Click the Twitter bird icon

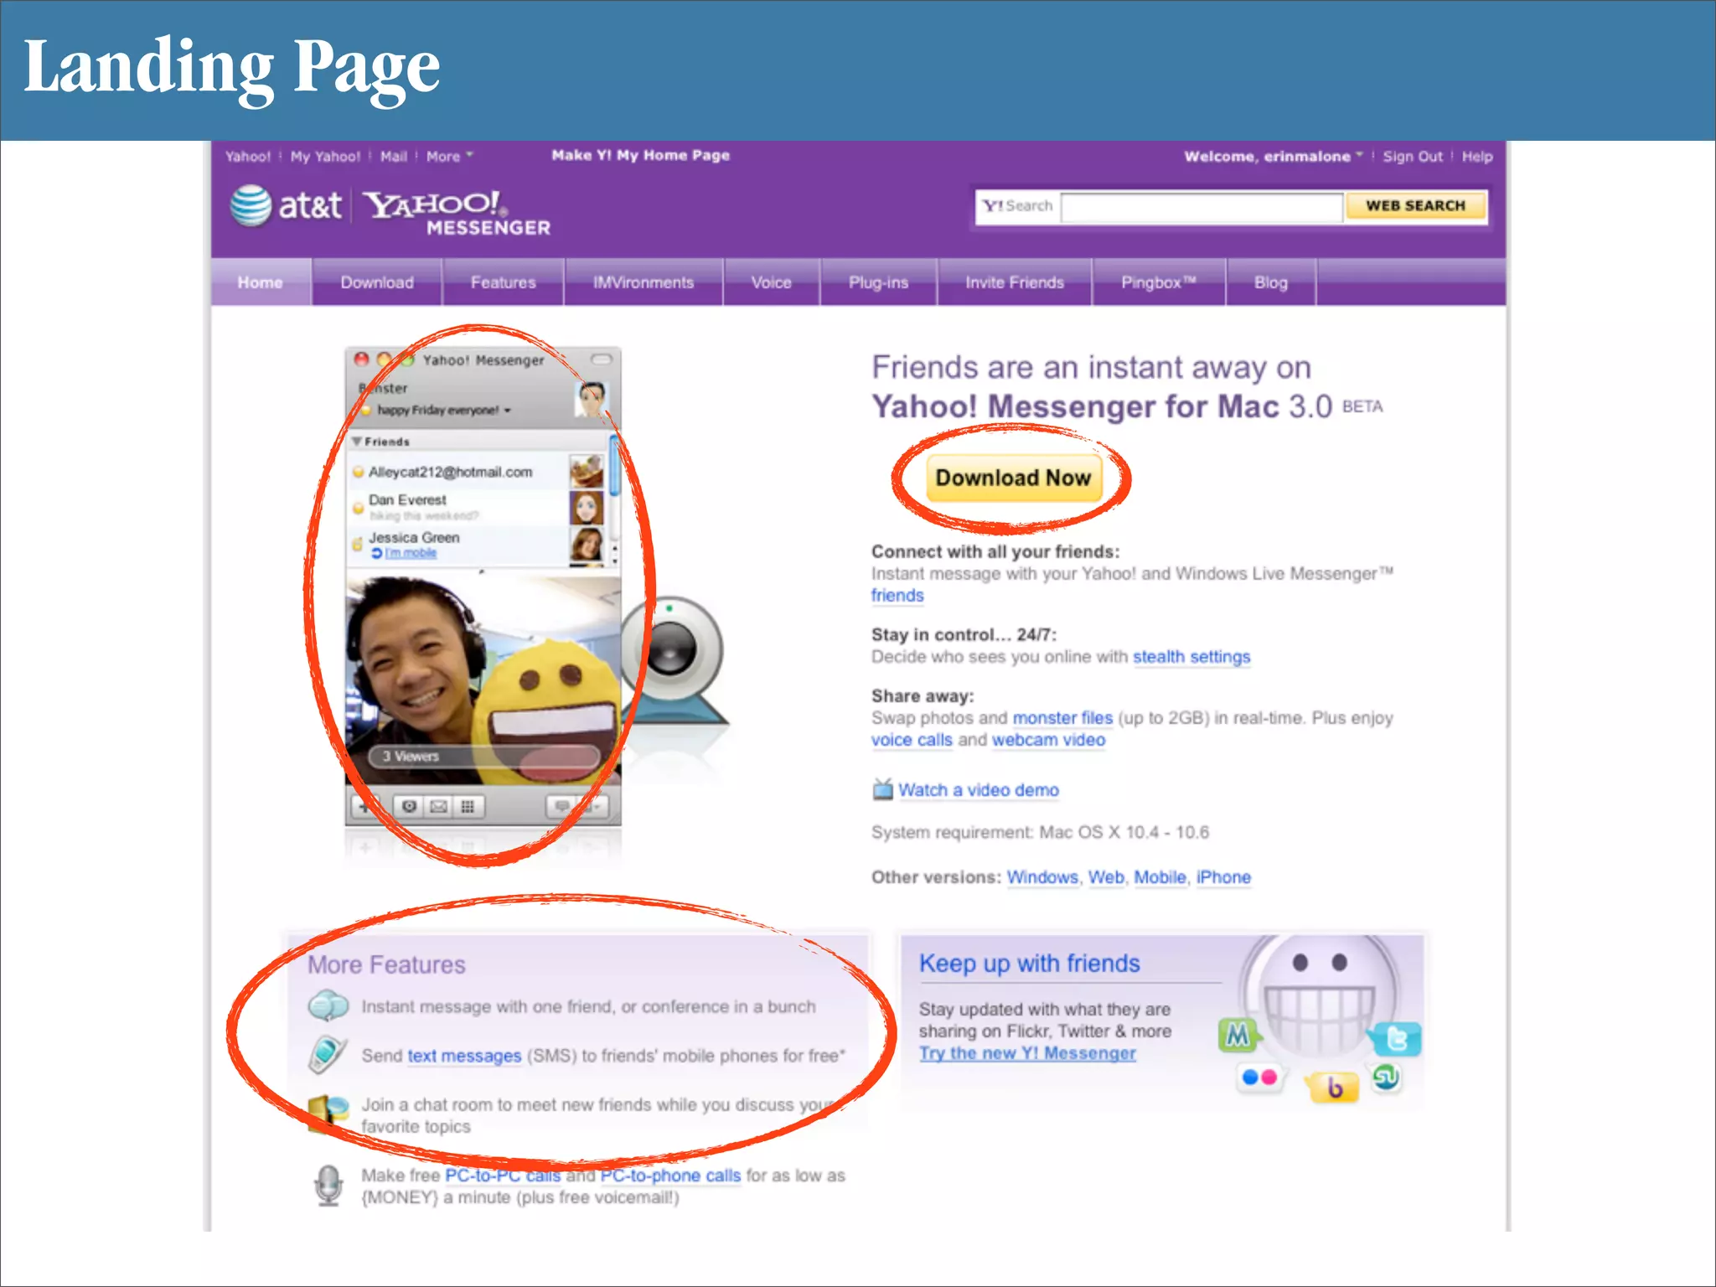1396,1039
